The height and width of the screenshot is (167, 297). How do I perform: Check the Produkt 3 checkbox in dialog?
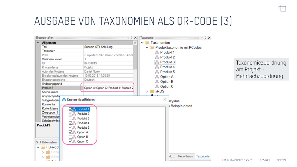[x=70, y=118]
